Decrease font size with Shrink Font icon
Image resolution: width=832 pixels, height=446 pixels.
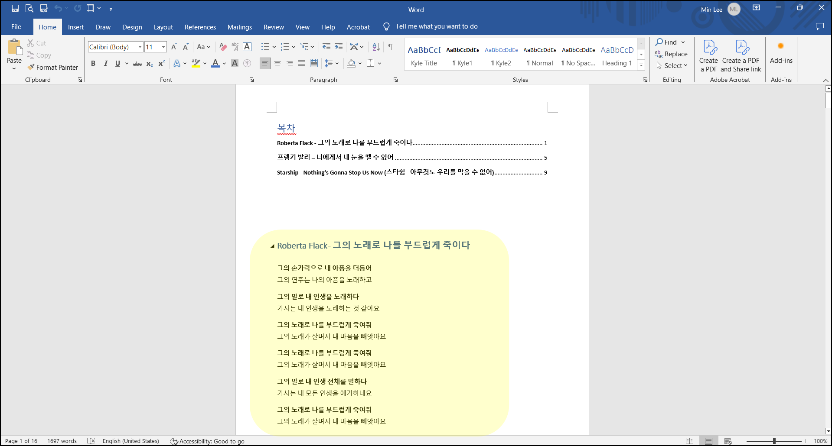tap(186, 47)
